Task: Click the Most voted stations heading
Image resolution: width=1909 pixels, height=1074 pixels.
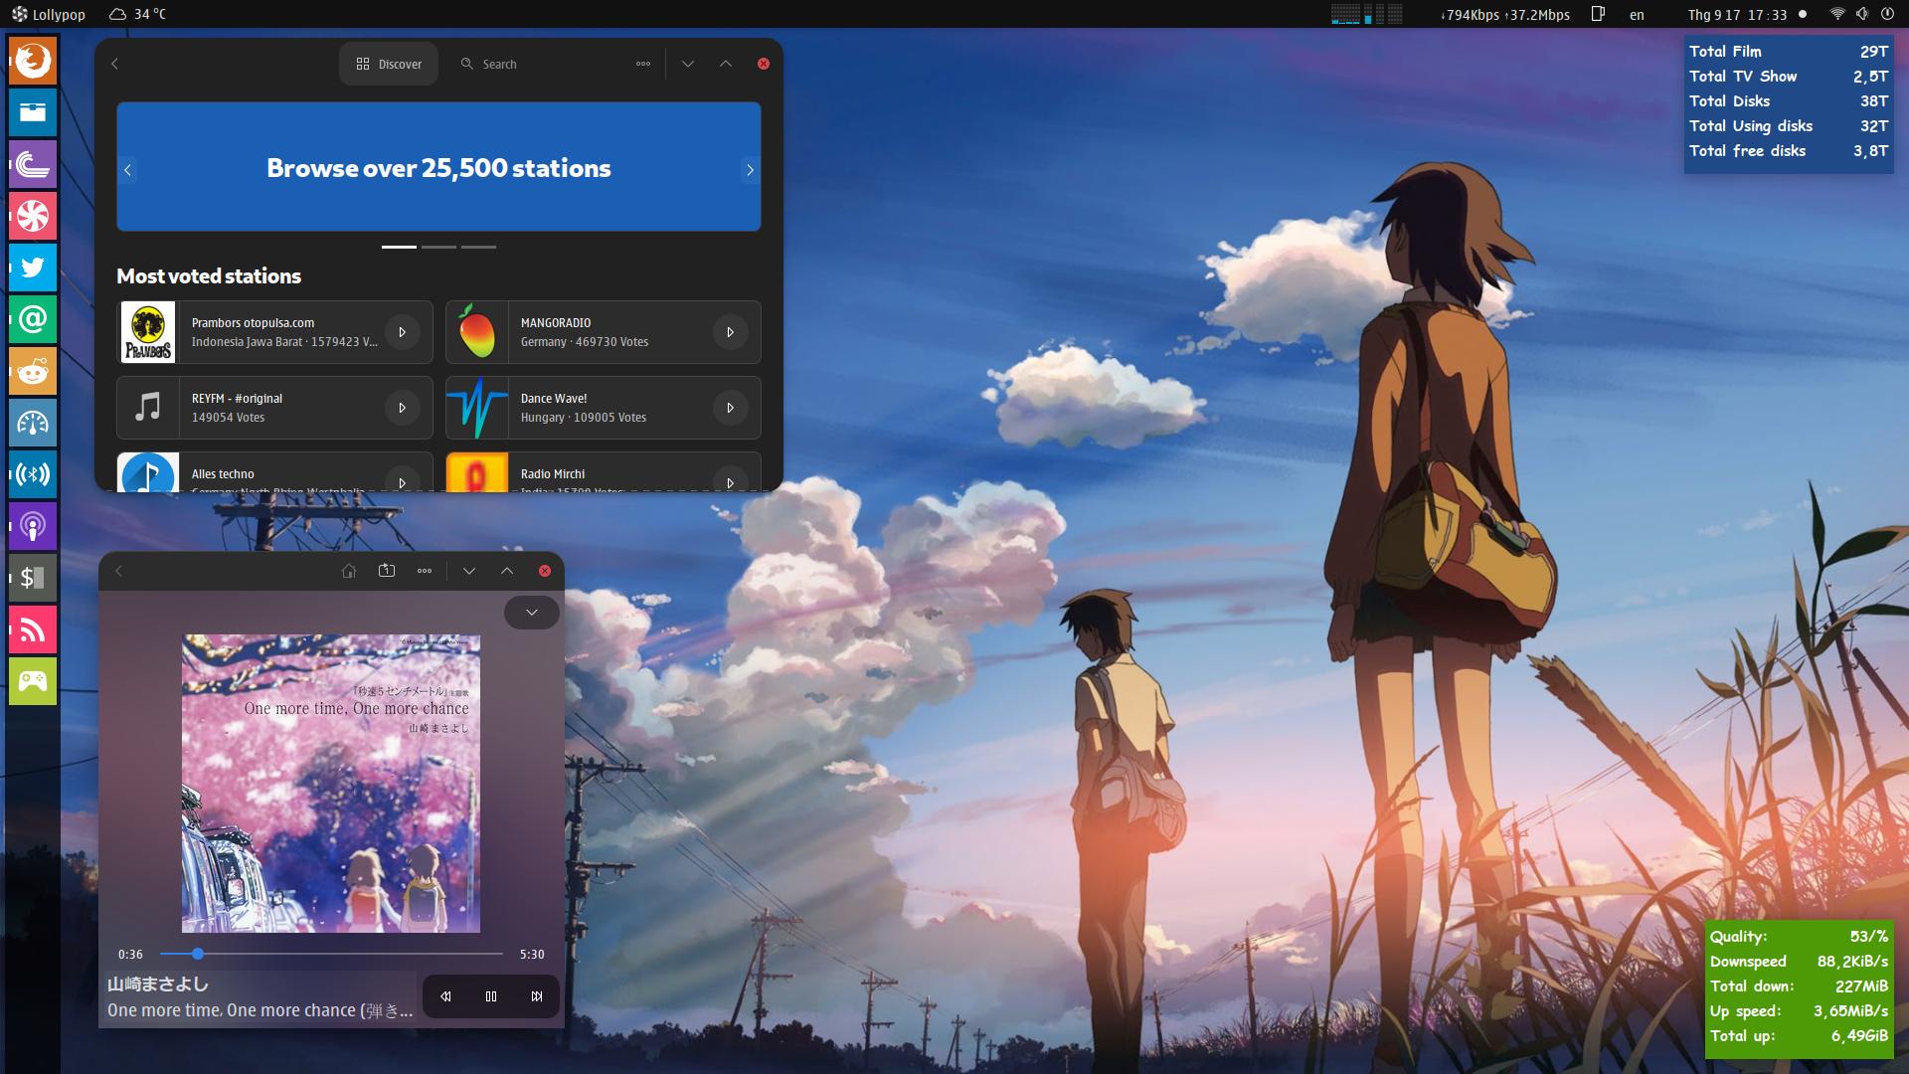Action: tap(209, 276)
